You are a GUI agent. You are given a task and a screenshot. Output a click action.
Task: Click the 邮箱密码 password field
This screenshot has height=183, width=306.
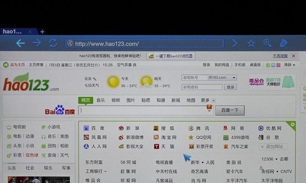tap(202, 87)
